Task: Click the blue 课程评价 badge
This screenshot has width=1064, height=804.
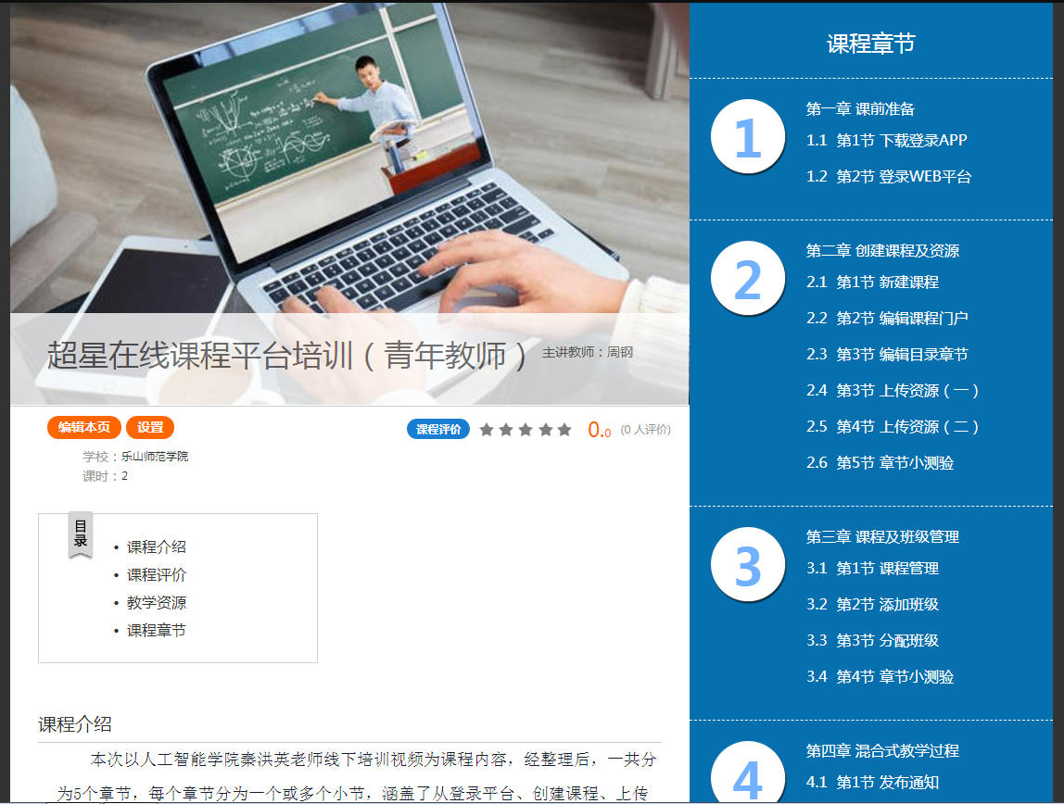Action: (437, 430)
